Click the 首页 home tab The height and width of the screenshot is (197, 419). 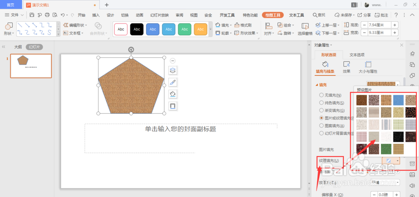[10, 5]
